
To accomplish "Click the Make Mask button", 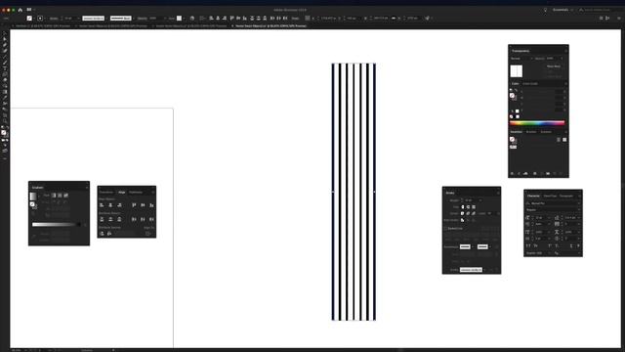I will (x=554, y=66).
